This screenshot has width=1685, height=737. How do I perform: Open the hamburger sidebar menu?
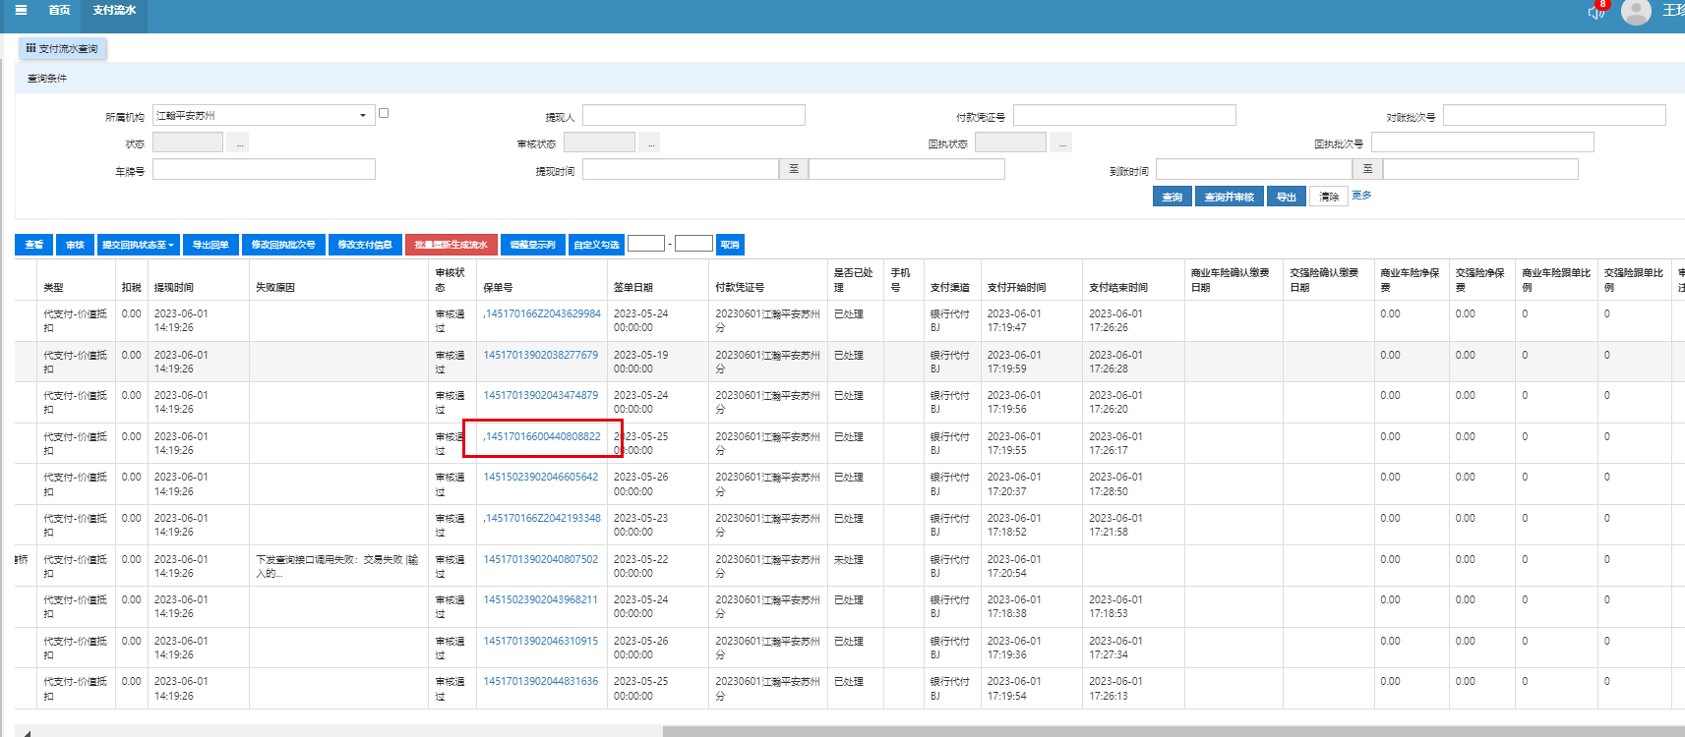click(x=21, y=10)
